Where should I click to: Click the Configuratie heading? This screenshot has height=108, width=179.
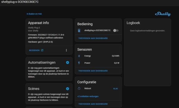point(87,82)
